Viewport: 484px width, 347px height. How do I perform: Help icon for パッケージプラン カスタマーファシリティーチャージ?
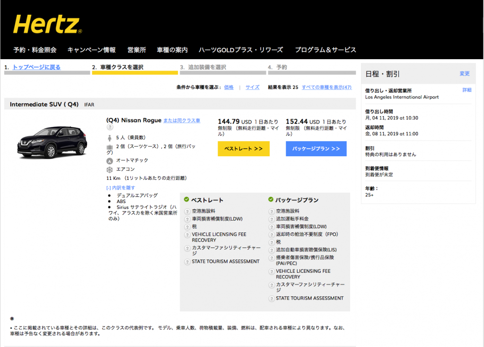(x=271, y=285)
